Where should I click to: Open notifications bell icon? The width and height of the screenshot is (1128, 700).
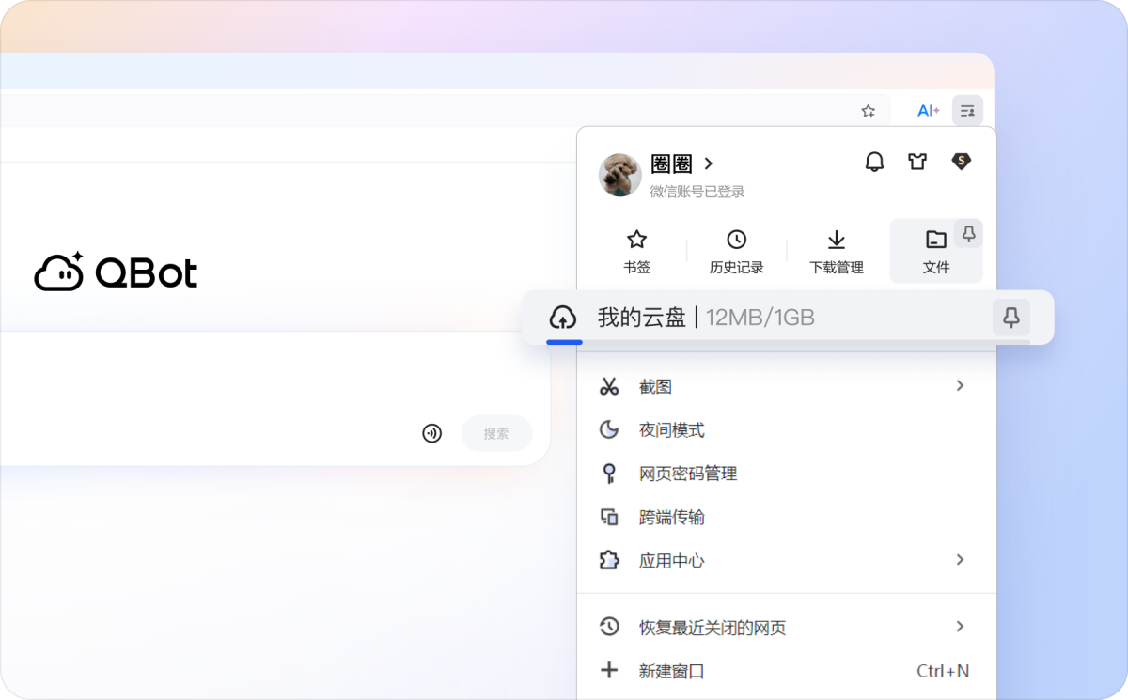tap(874, 162)
